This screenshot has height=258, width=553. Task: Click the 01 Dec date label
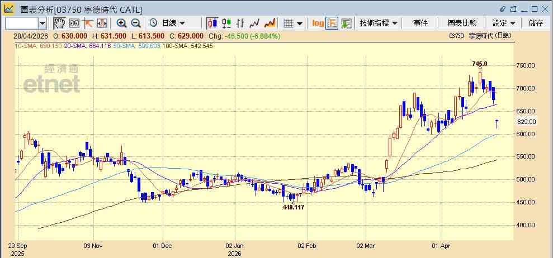163,245
